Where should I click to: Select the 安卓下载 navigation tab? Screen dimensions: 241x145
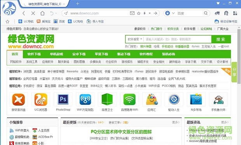(x=79, y=54)
